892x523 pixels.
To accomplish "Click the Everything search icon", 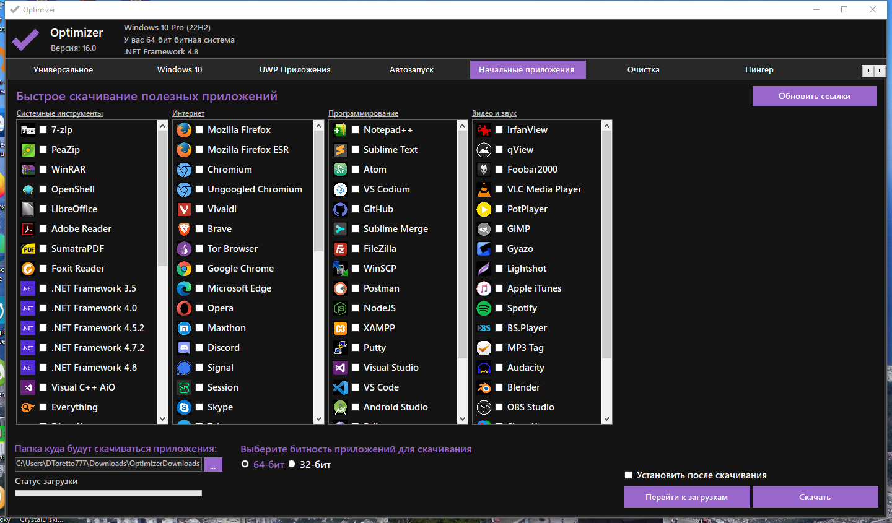I will (x=28, y=407).
